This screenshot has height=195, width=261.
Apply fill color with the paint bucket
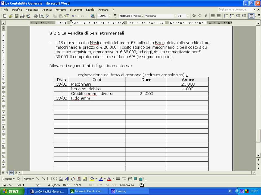pos(92,179)
